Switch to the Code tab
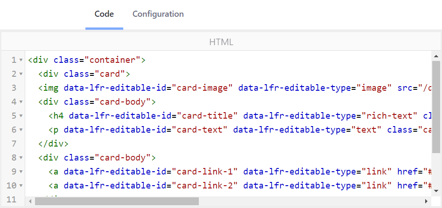Screen dimensions: 442x208 coord(104,14)
